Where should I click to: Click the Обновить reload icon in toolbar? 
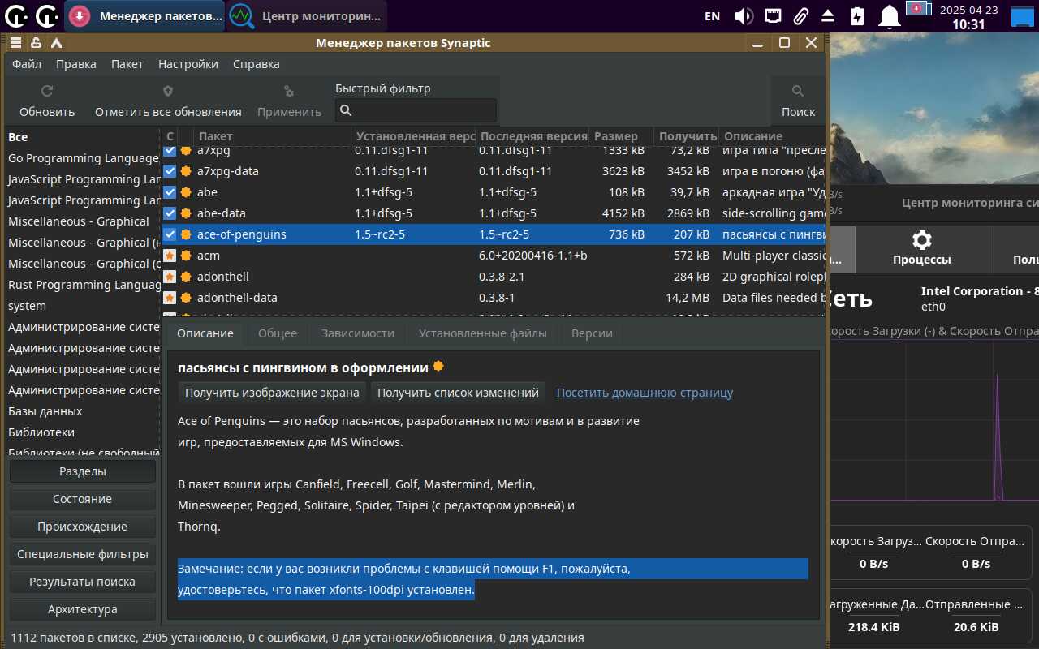click(x=47, y=92)
